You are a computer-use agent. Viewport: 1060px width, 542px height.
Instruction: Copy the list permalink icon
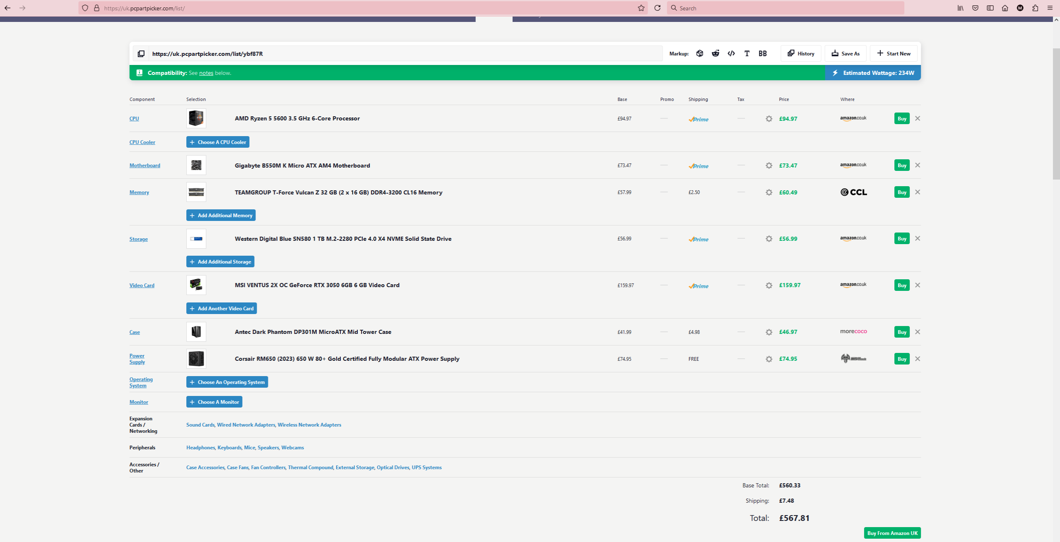[141, 54]
